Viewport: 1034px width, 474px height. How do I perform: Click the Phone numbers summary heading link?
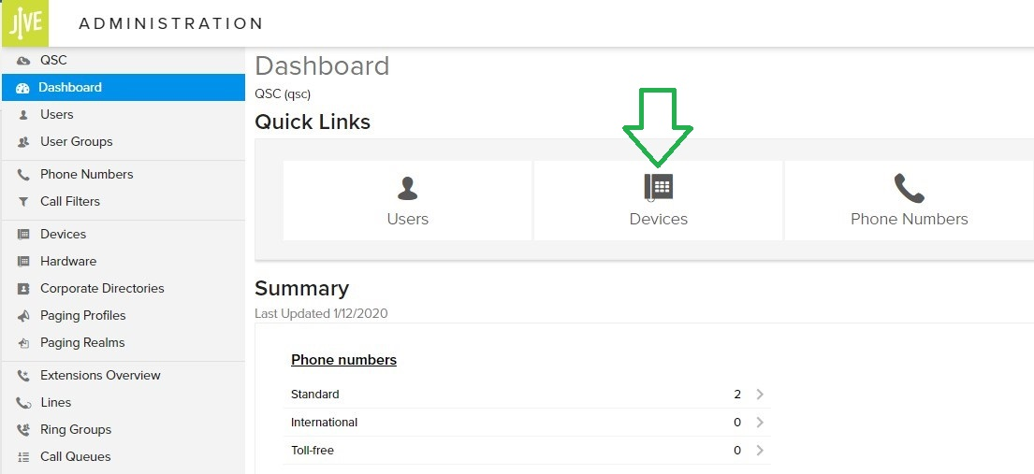pyautogui.click(x=343, y=360)
